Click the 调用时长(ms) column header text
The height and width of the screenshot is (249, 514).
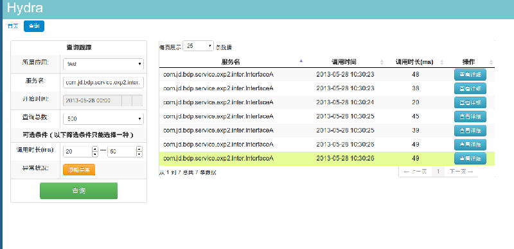[x=414, y=61]
